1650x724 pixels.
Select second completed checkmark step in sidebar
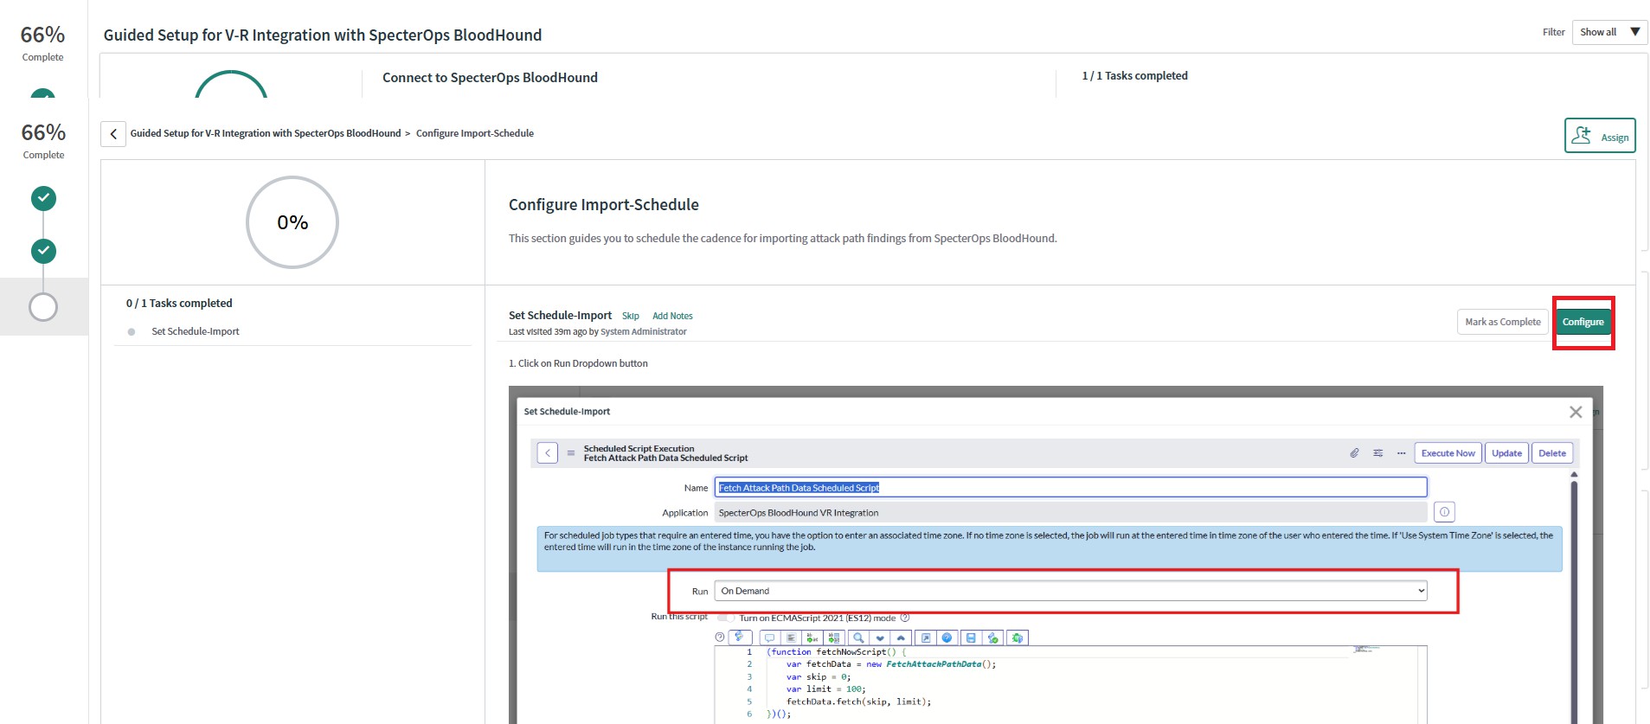pos(43,251)
